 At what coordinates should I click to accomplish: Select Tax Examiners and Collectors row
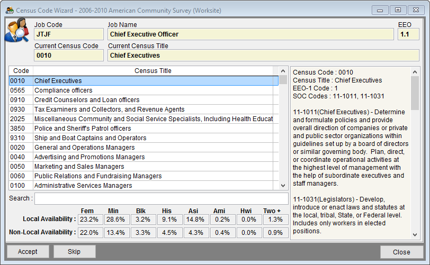coord(144,109)
